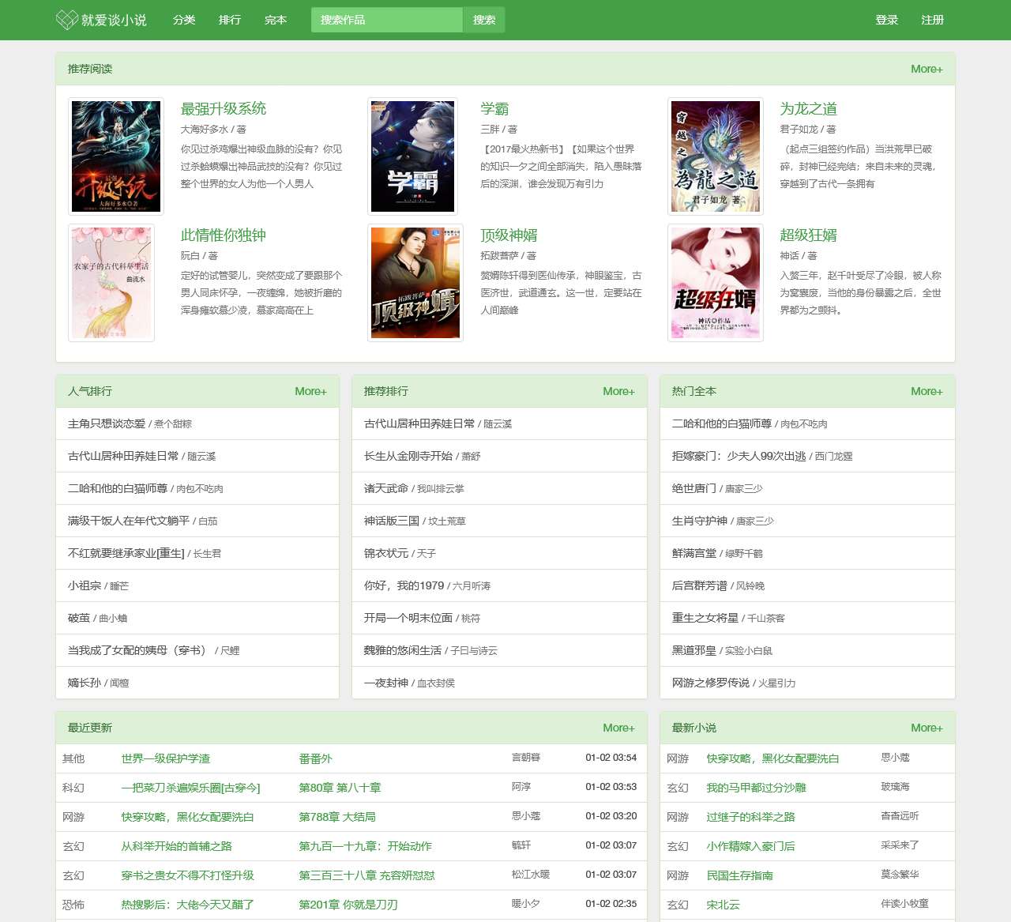Image resolution: width=1011 pixels, height=922 pixels.
Task: Open More+ in 最近更新 section
Action: (618, 728)
